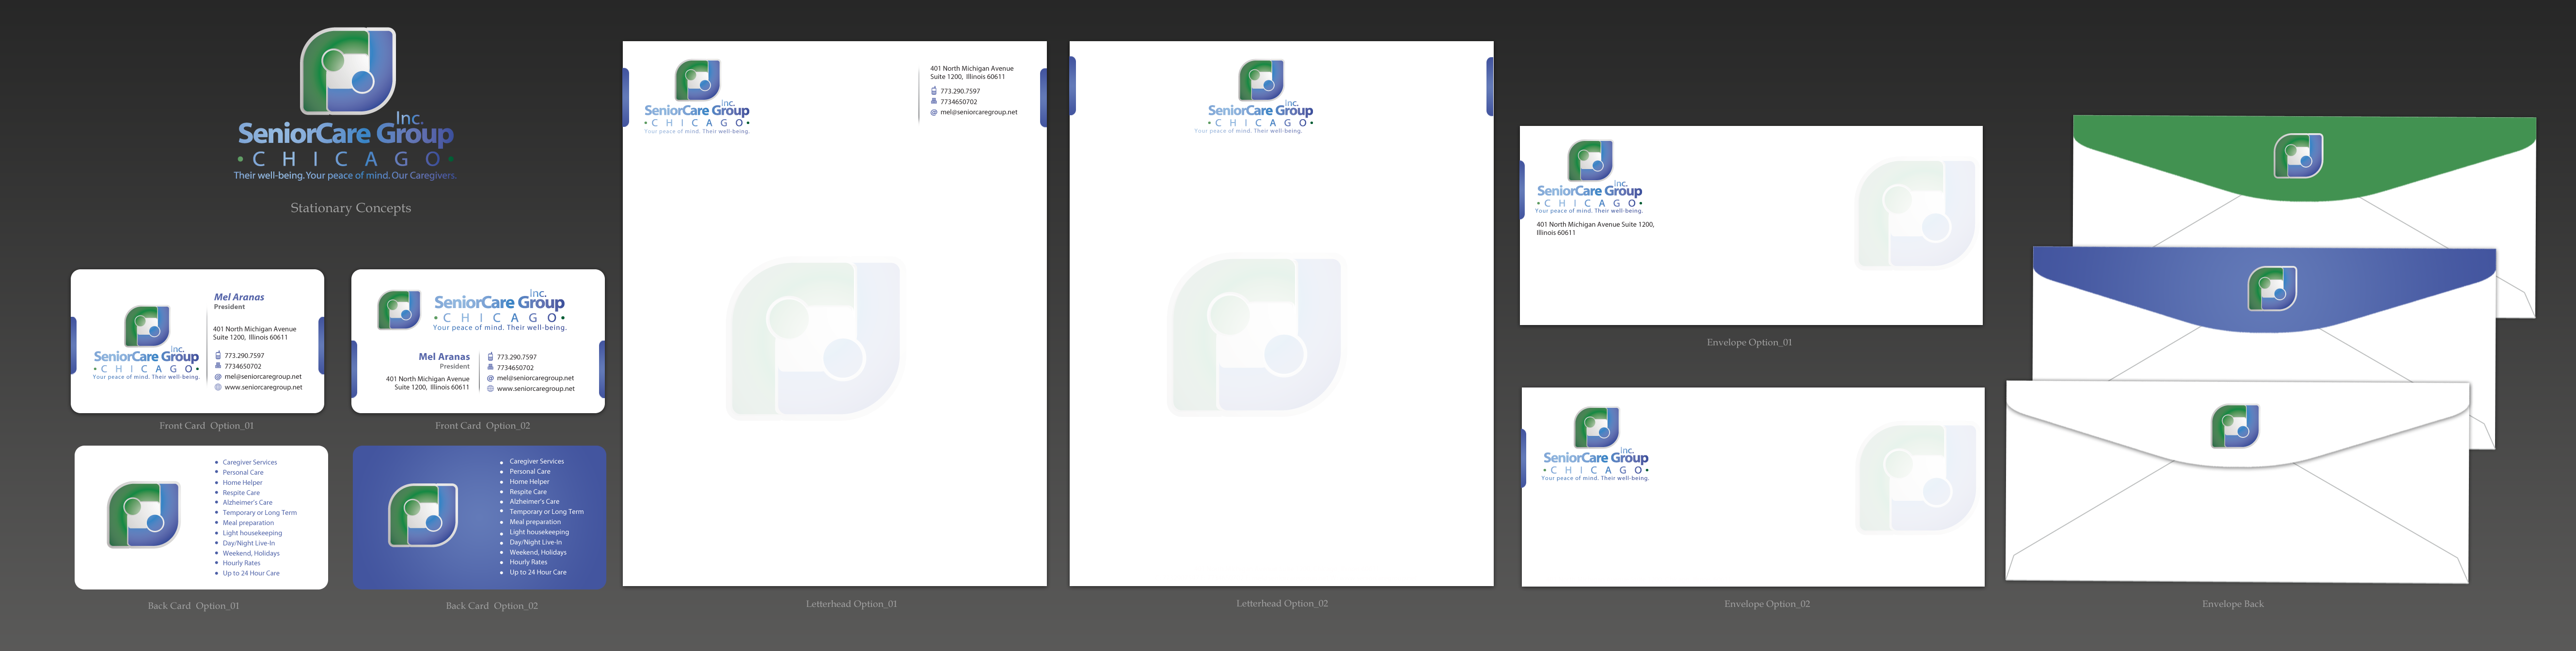Click 'Alzheimer's Care' on white Back Card Option_01
Image resolution: width=2576 pixels, height=651 pixels.
(x=247, y=503)
